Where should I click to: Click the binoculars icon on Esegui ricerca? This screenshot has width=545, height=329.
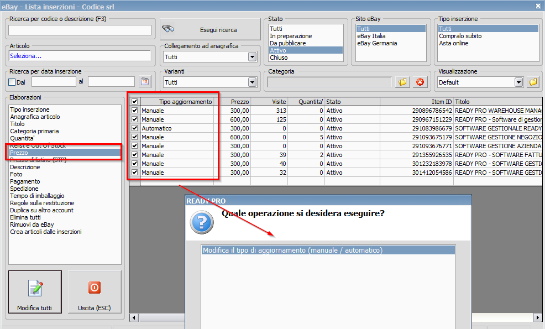(168, 29)
